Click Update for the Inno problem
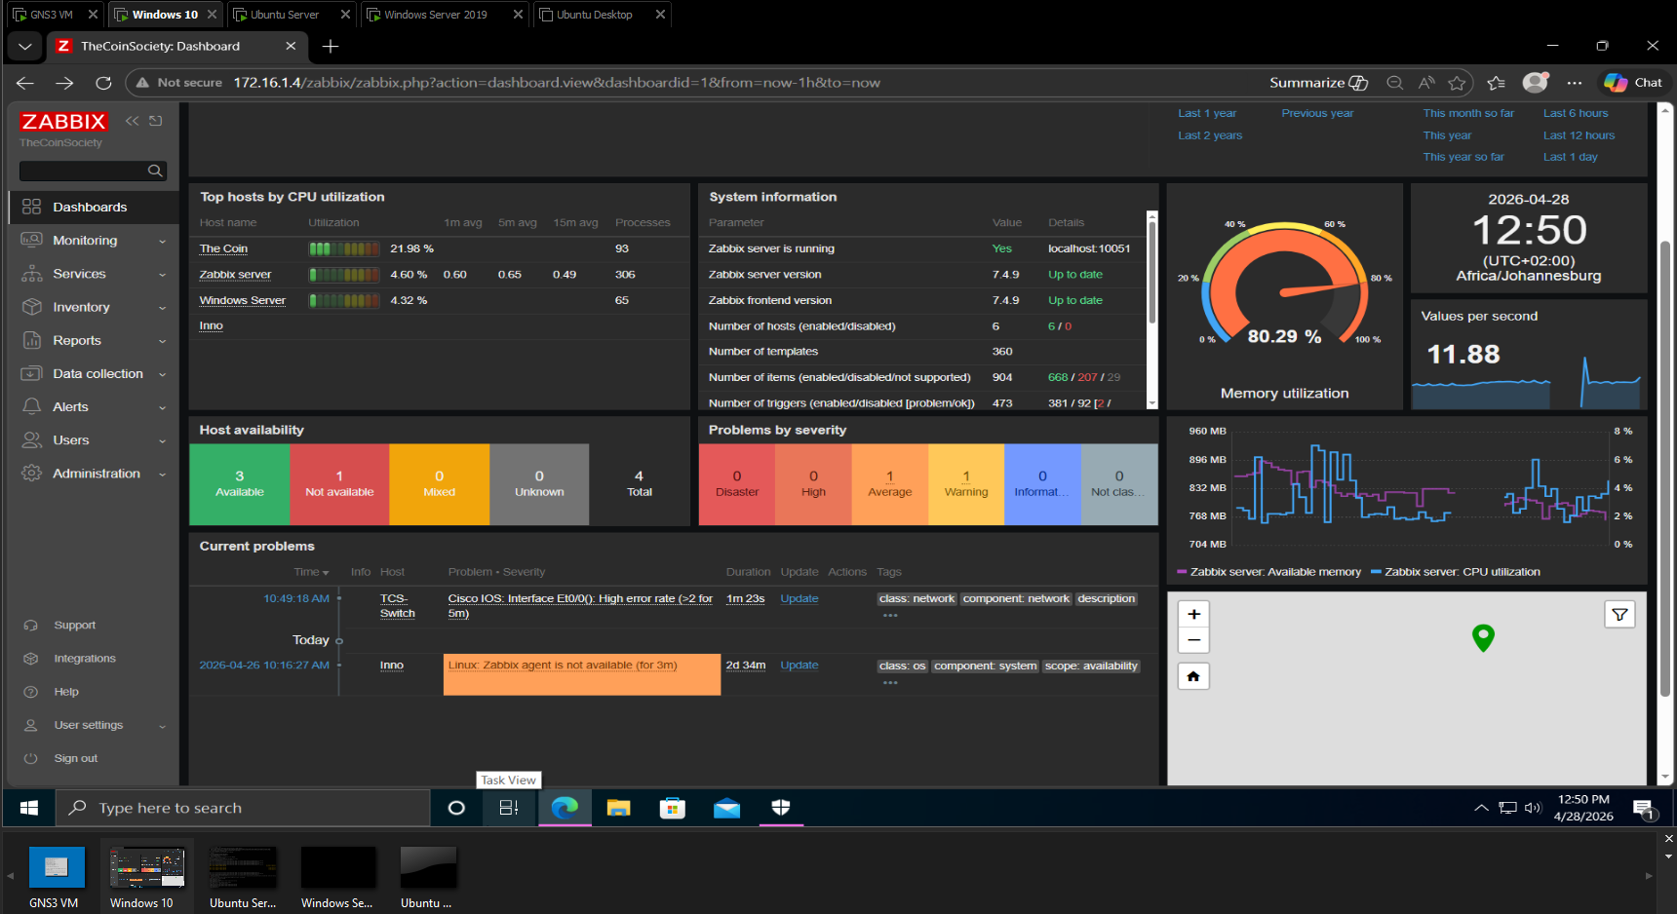 (x=799, y=665)
